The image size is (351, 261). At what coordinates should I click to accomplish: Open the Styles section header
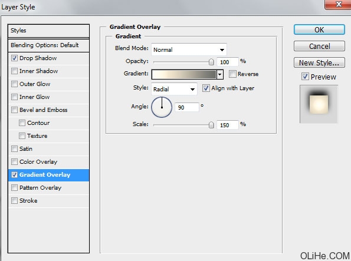(48, 31)
